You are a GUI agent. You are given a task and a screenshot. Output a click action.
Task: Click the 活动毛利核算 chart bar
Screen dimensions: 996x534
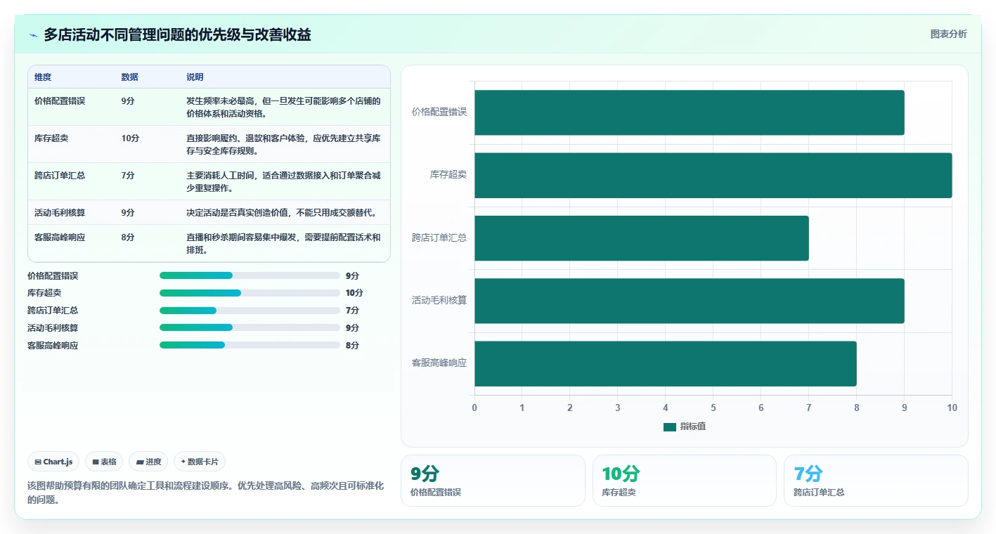click(x=690, y=301)
